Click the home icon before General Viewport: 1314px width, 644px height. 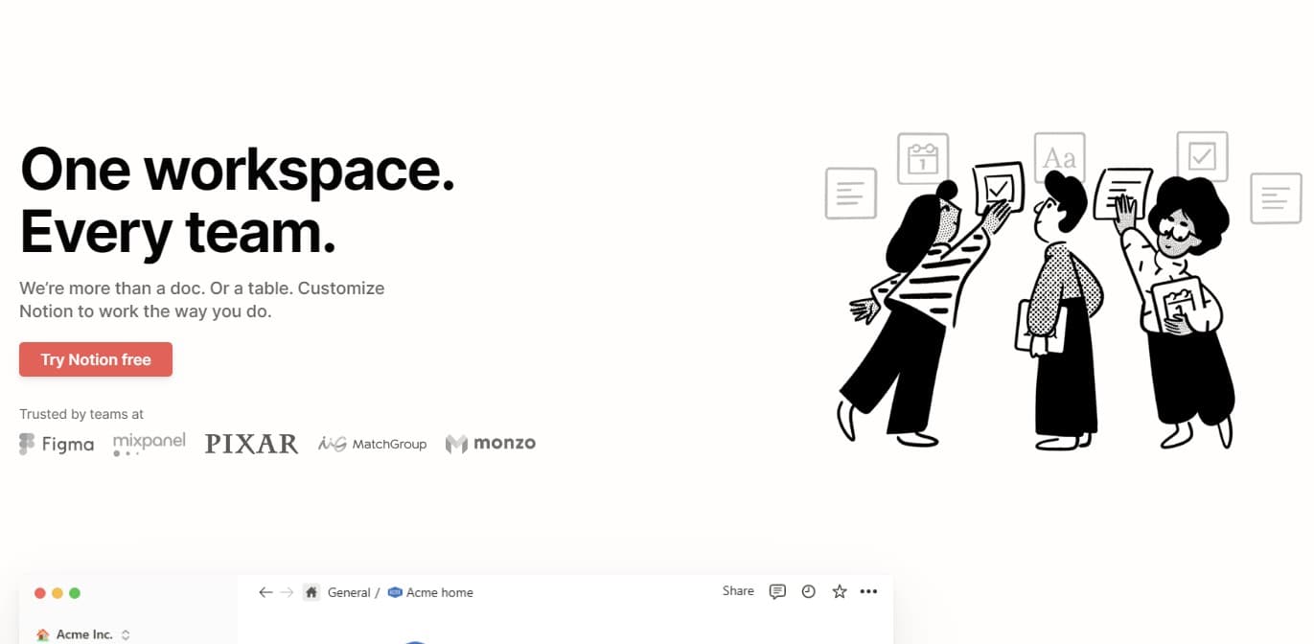coord(311,592)
